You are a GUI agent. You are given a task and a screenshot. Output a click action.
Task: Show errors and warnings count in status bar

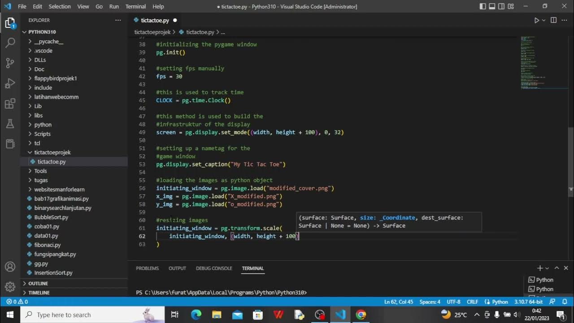click(17, 302)
